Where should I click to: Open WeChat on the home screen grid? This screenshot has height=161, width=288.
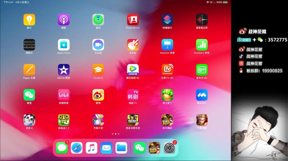29,95
